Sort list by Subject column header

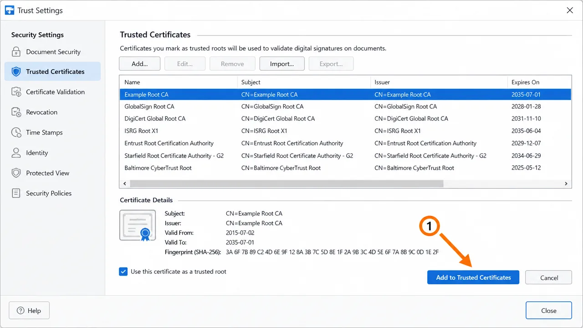click(x=304, y=82)
